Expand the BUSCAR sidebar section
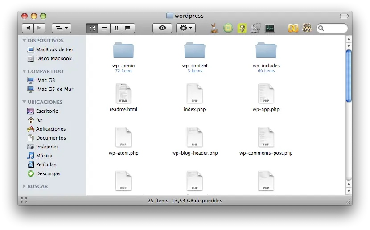 click(24, 186)
